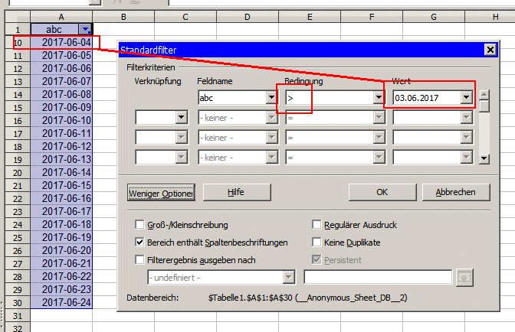Open the second row Verknüpfung dropdown
Image resolution: width=515 pixels, height=332 pixels.
click(x=182, y=118)
